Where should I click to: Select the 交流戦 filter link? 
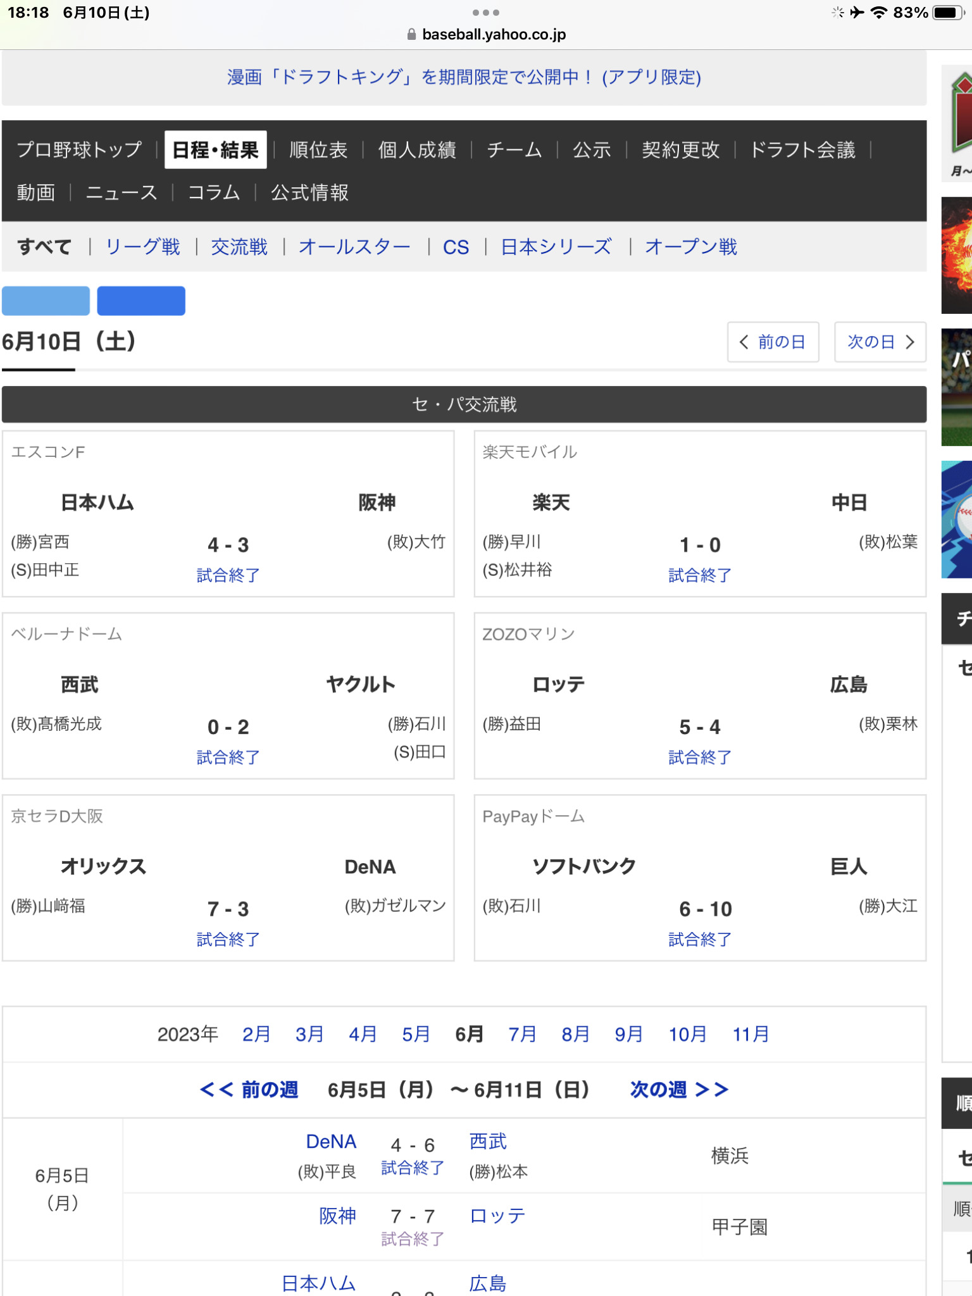tap(239, 247)
